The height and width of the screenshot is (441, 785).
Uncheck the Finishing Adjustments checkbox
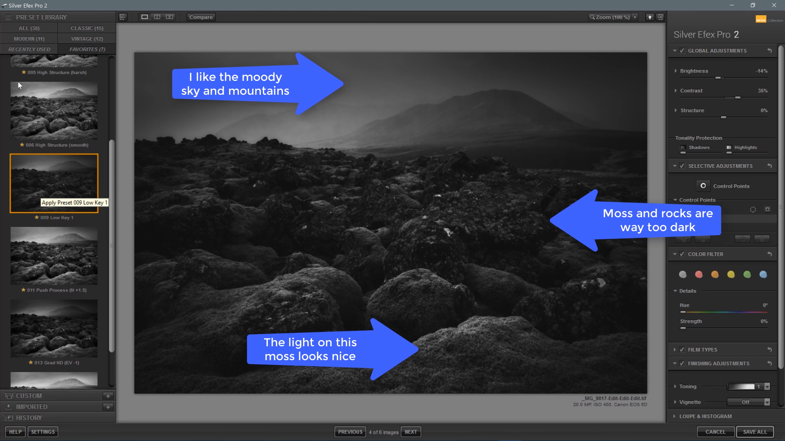pyautogui.click(x=682, y=363)
